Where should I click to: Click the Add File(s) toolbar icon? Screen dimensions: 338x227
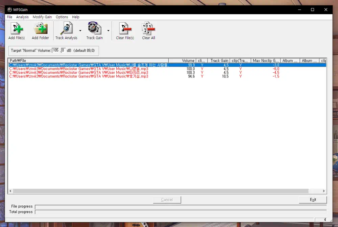pyautogui.click(x=17, y=29)
